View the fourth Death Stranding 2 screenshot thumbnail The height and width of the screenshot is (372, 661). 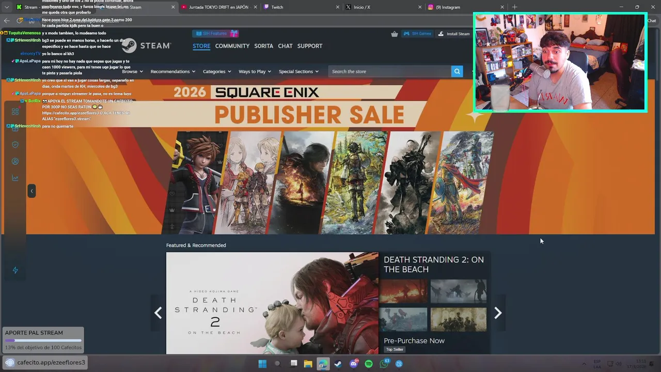[459, 319]
